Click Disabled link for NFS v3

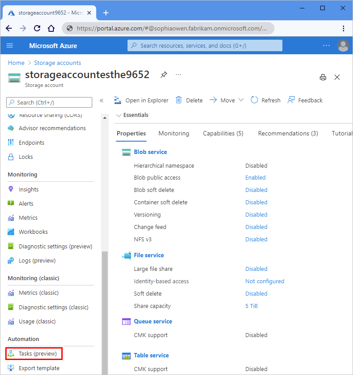(256, 240)
